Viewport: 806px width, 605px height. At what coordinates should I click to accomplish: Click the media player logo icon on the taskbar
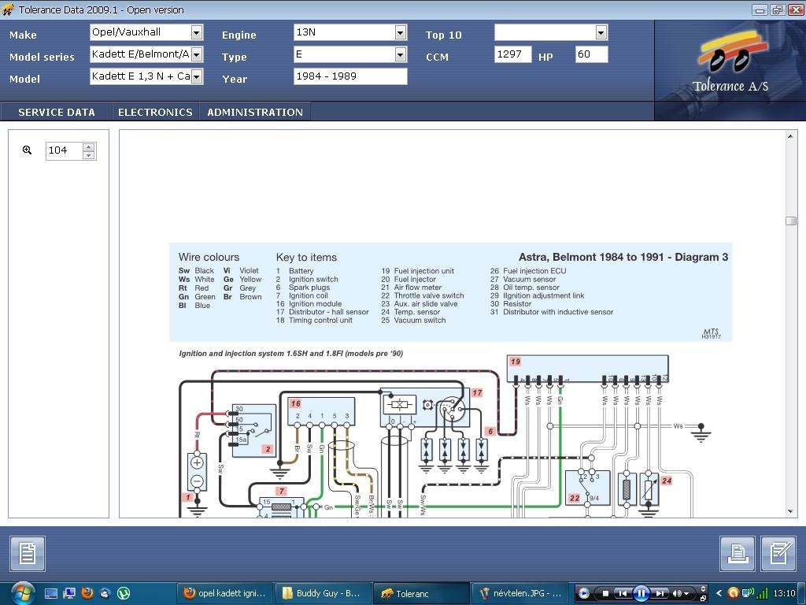[x=584, y=593]
